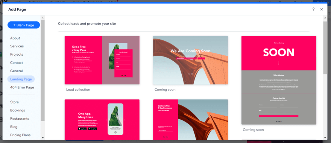The image size is (331, 143).
Task: Click the 'Lead collection' caption text
Action: coord(78,90)
